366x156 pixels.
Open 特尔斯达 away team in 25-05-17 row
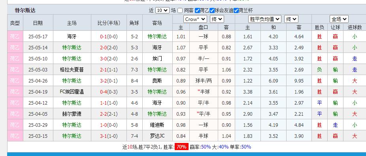[x=157, y=36]
